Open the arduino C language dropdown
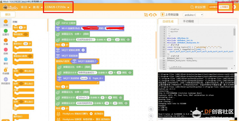Screen dimensions: 239x121 (193, 15)
